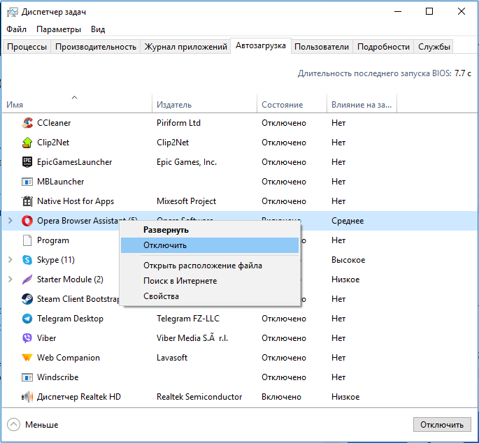Reverse sorting via the arrow above Имя
The image size is (479, 443).
[x=74, y=97]
